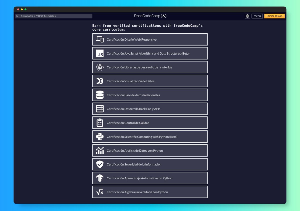Open Scientific Computing with Python certification
This screenshot has height=211, width=300.
[150, 137]
